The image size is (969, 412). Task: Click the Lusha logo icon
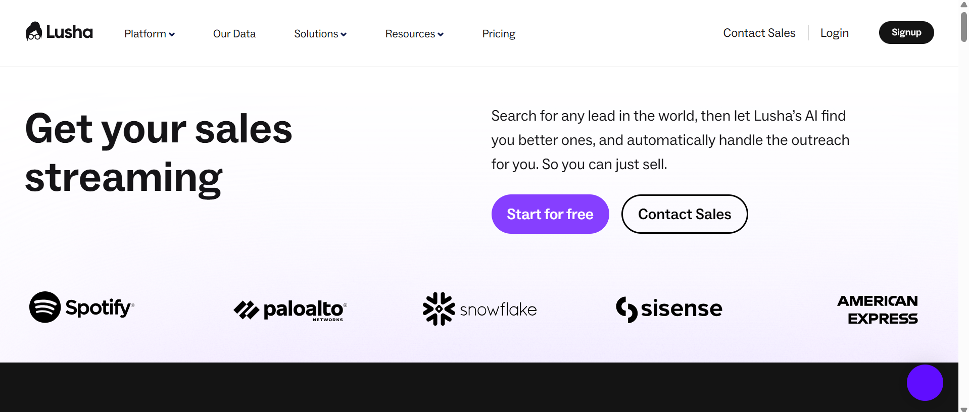[34, 31]
